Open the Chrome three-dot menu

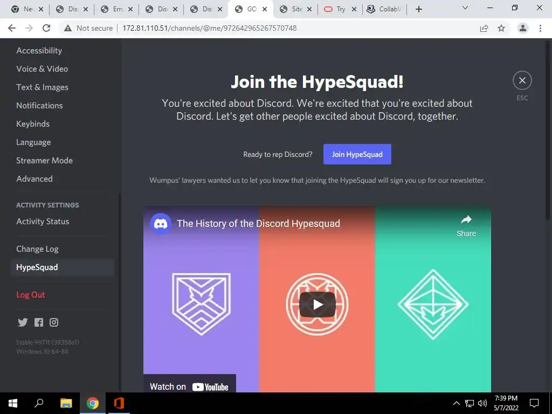[x=540, y=28]
